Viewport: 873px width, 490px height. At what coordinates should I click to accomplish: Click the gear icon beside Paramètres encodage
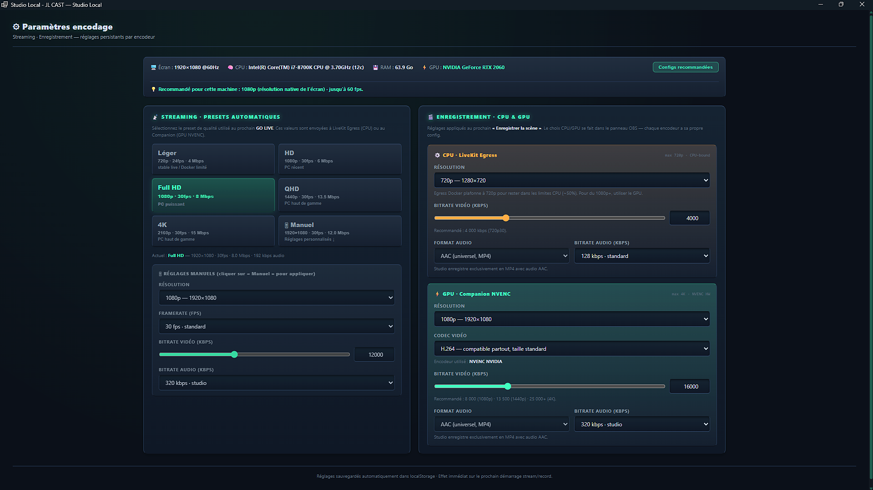16,27
